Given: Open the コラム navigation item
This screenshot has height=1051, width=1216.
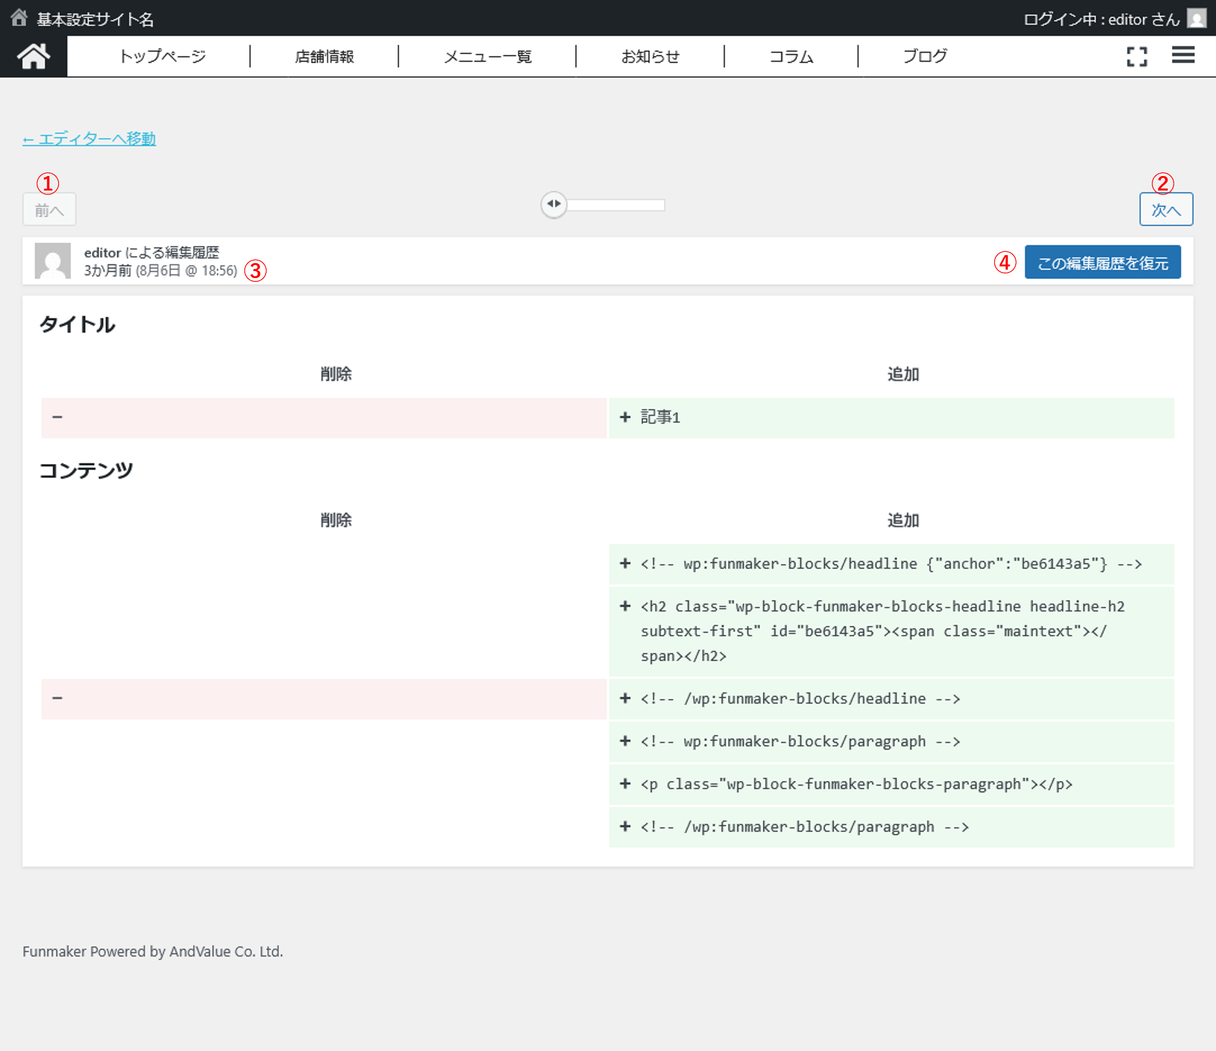Looking at the screenshot, I should 791,56.
